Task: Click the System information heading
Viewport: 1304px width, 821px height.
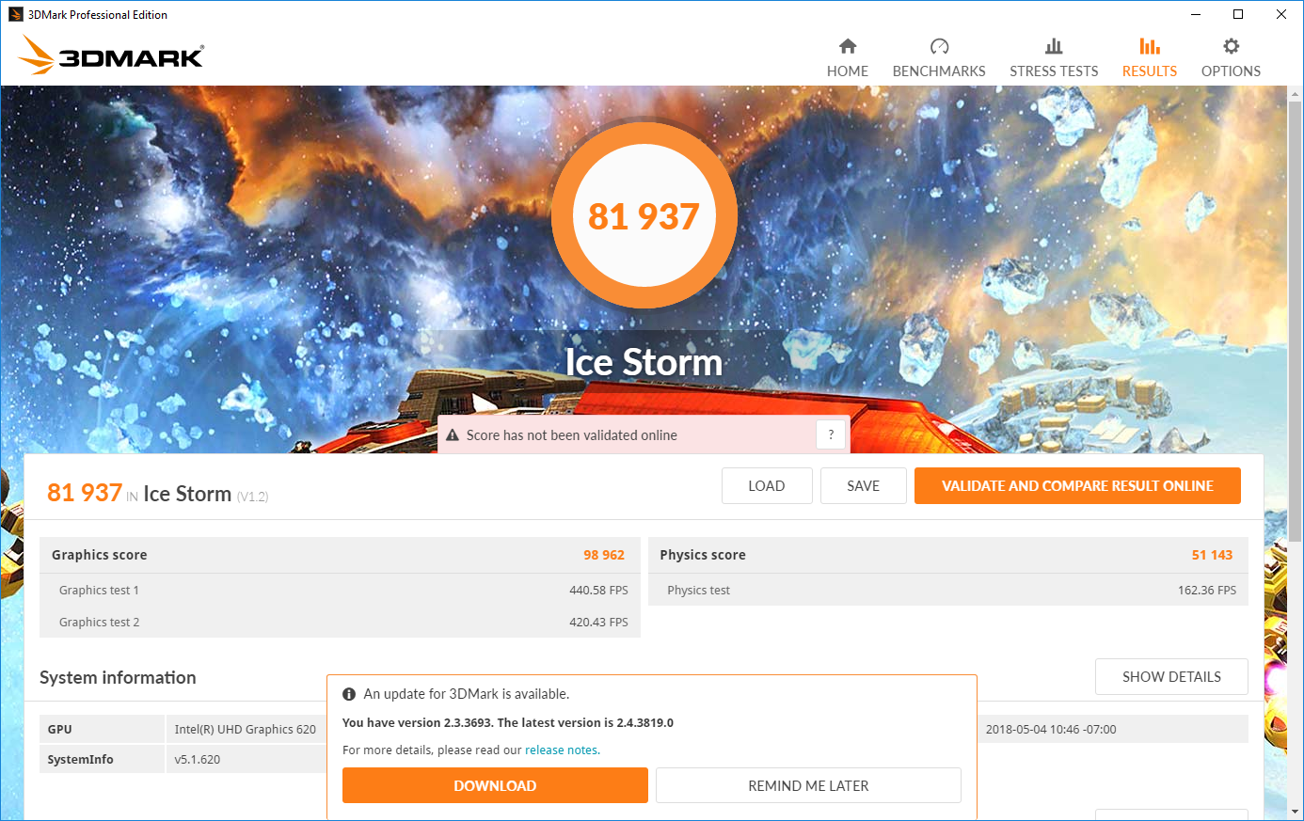Action: click(x=118, y=677)
